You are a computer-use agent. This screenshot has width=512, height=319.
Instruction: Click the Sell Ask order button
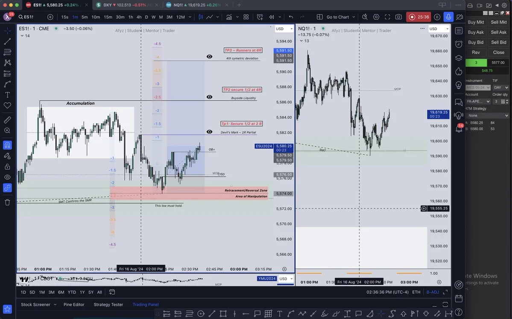pyautogui.click(x=499, y=32)
